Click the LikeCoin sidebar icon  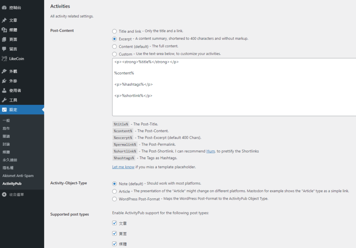[x=4, y=59]
